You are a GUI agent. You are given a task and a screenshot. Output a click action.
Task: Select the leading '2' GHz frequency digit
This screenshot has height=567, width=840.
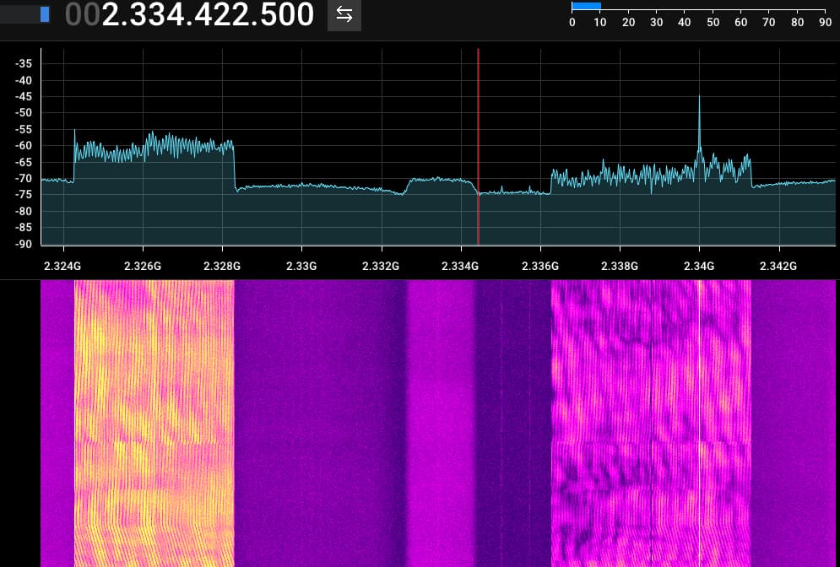[x=111, y=14]
